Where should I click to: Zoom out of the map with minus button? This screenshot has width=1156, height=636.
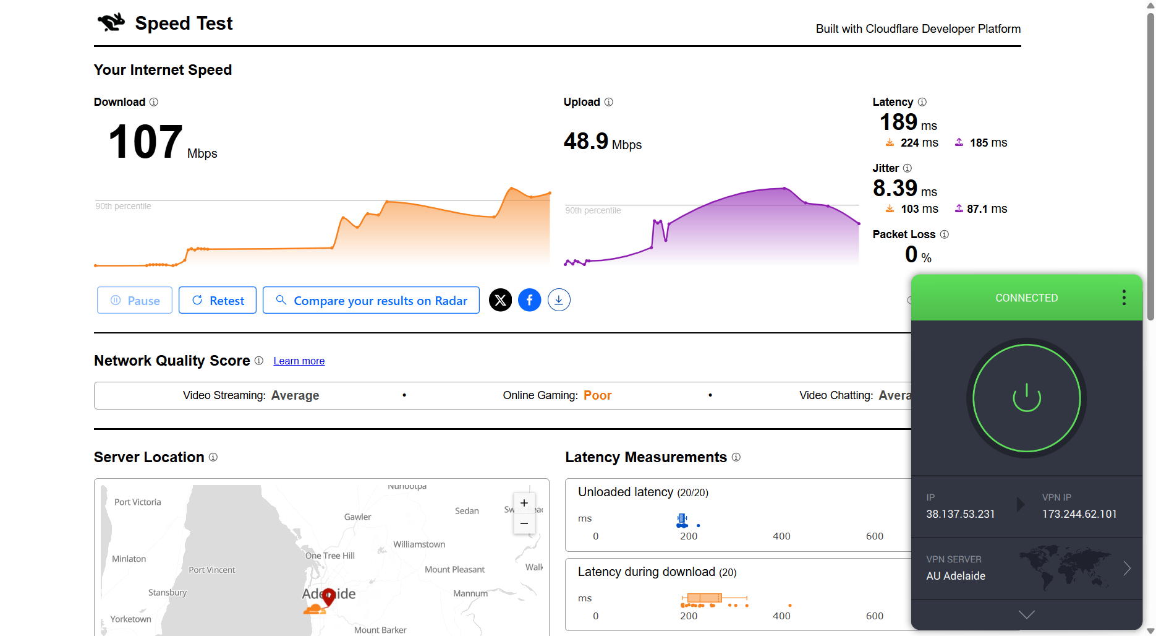[524, 523]
